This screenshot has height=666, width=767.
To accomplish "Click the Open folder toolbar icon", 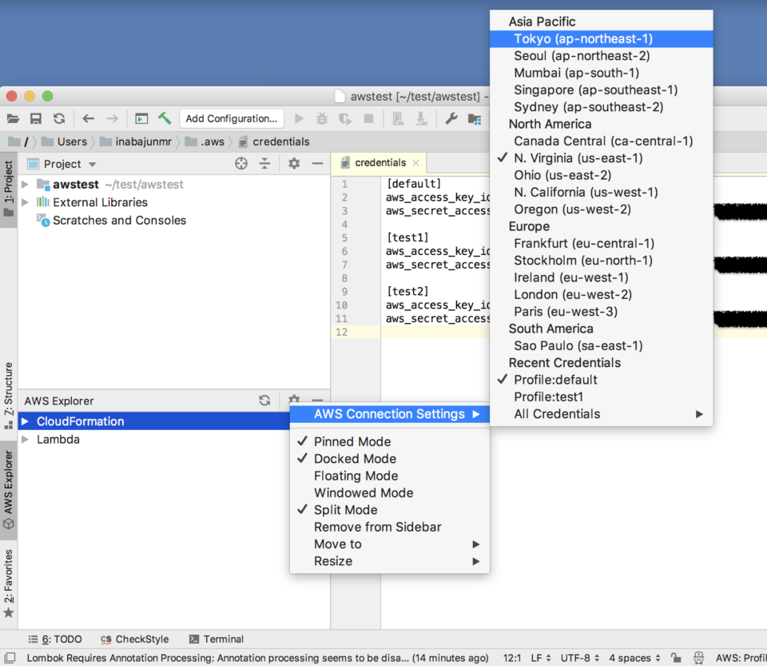I will coord(13,118).
